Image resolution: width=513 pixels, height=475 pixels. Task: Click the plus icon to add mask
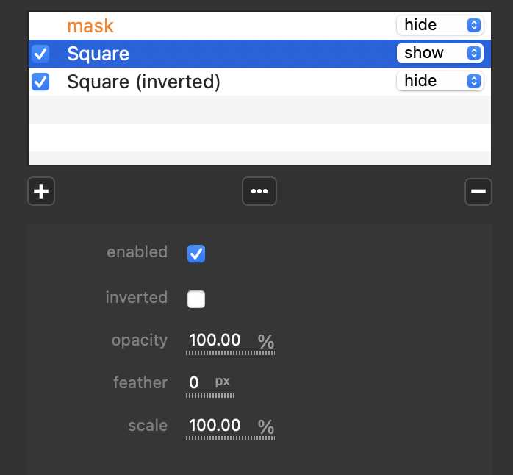click(41, 192)
